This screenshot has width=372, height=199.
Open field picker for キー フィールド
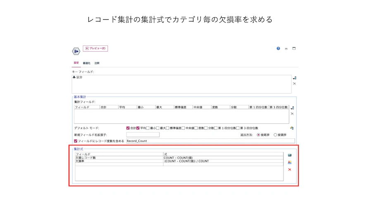point(294,78)
